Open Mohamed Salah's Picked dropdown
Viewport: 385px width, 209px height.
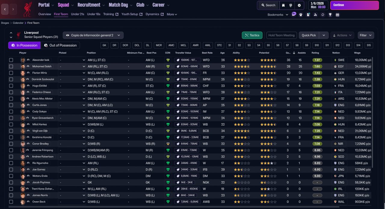coord(72,66)
